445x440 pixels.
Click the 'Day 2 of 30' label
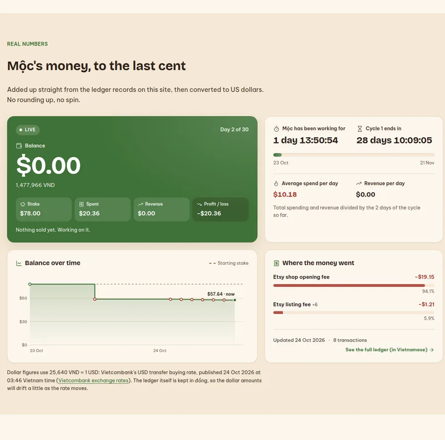tap(234, 130)
